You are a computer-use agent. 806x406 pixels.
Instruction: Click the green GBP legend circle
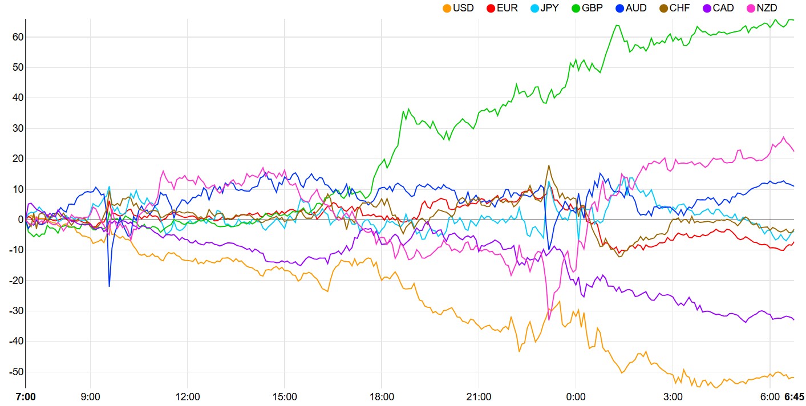(x=576, y=8)
